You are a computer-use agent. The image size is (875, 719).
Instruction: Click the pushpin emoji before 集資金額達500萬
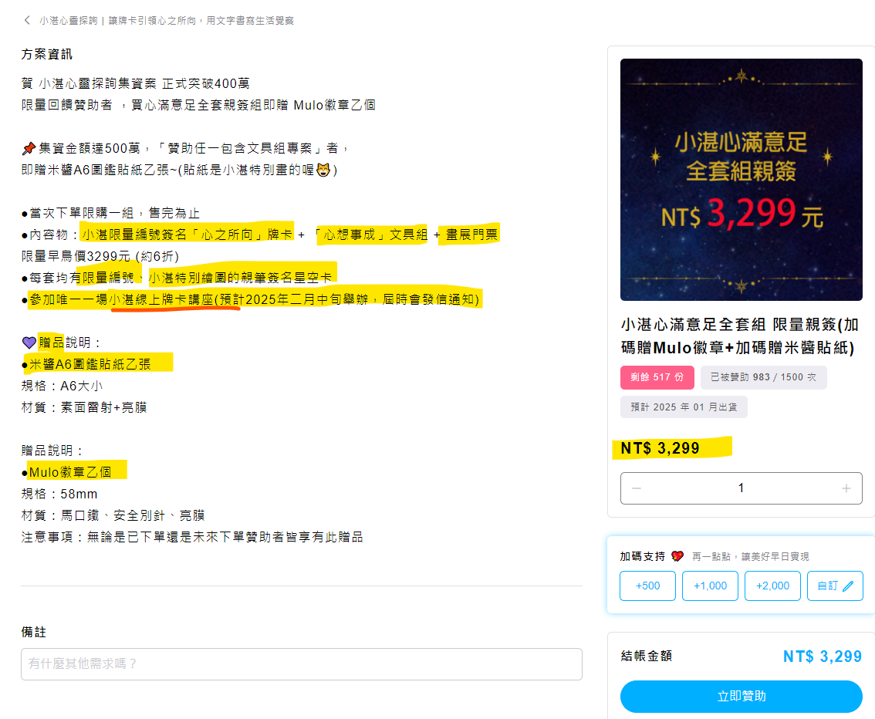29,148
